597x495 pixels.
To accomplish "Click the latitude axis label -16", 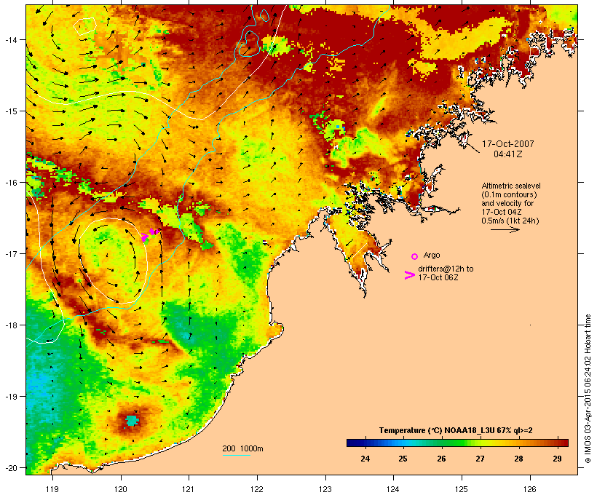I will pos(10,183).
